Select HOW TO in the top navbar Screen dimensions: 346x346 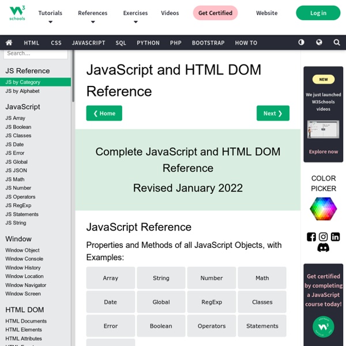click(x=246, y=43)
